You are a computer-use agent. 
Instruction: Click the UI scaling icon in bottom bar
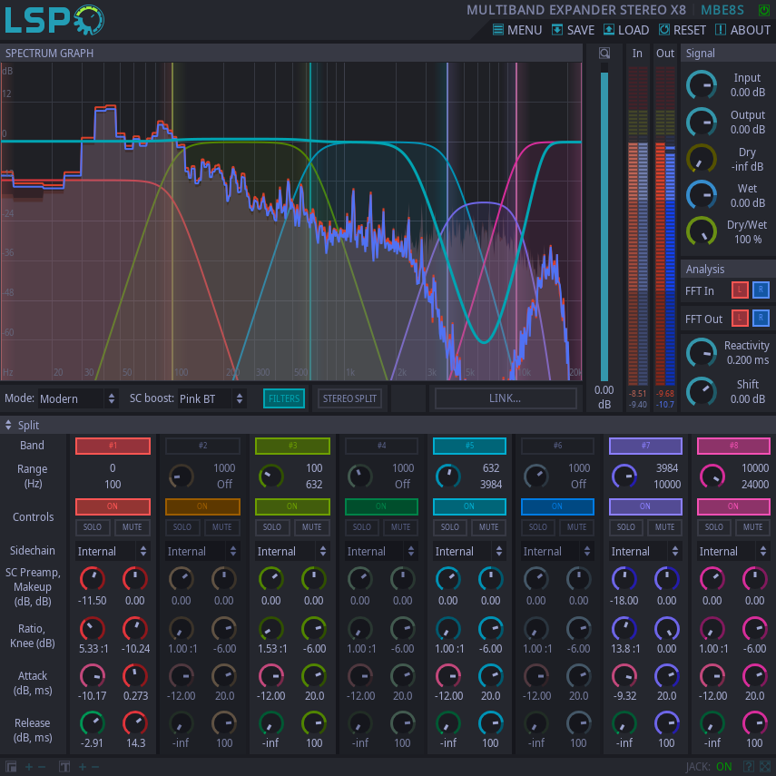pos(10,767)
